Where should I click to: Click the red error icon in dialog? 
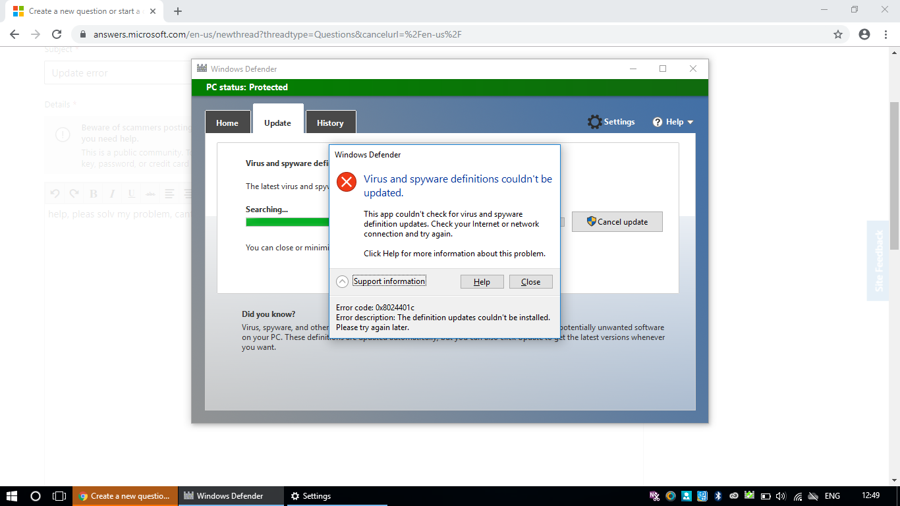click(347, 182)
